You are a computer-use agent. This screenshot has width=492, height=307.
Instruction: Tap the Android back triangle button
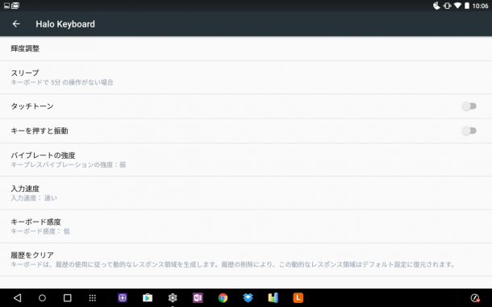coord(17,297)
